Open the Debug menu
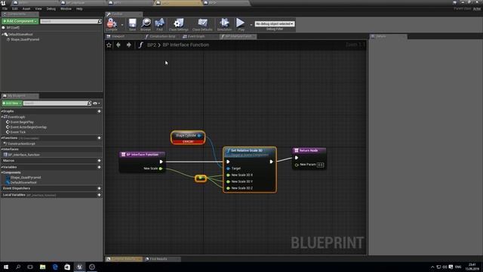Viewport: 483px width, 272px height. (x=51, y=8)
